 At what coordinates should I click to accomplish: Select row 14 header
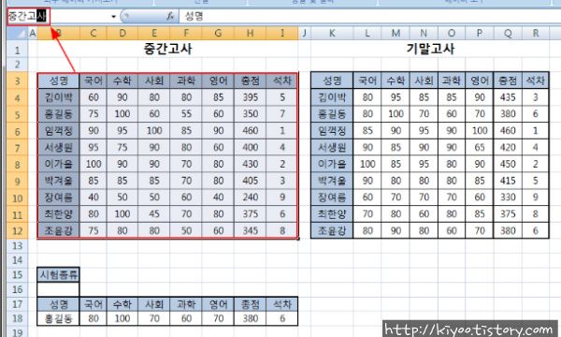(17, 260)
